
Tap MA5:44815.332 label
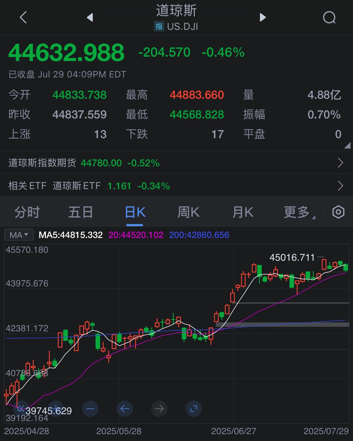[71, 235]
